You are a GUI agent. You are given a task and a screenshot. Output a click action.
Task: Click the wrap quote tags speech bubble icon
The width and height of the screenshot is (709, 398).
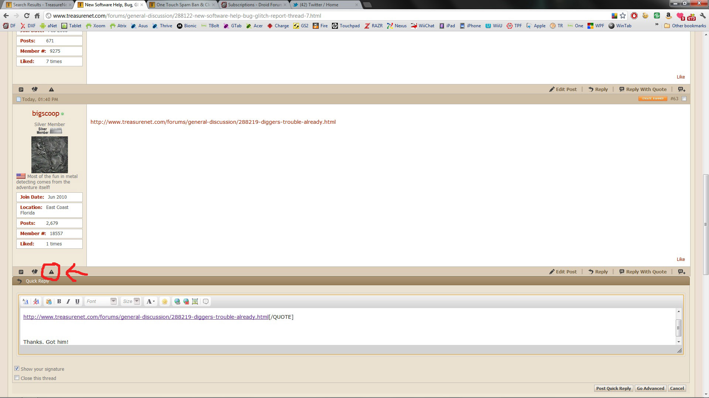tap(206, 301)
